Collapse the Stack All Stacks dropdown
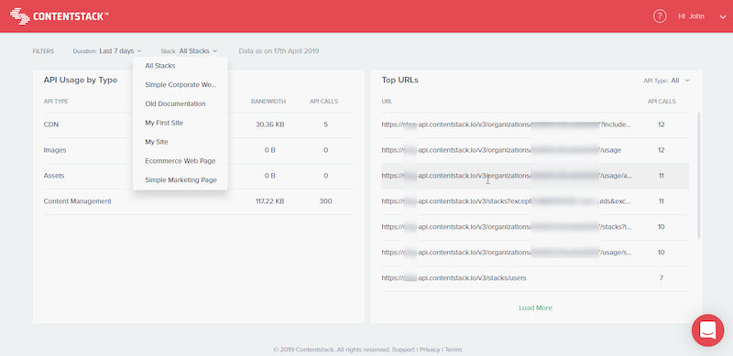The width and height of the screenshot is (733, 356). (189, 51)
